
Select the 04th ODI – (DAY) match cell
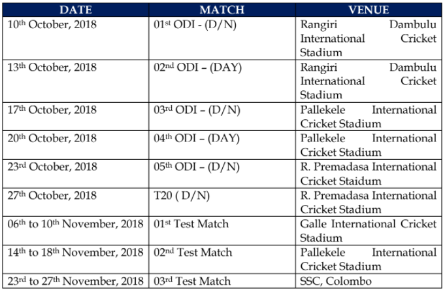click(x=222, y=145)
